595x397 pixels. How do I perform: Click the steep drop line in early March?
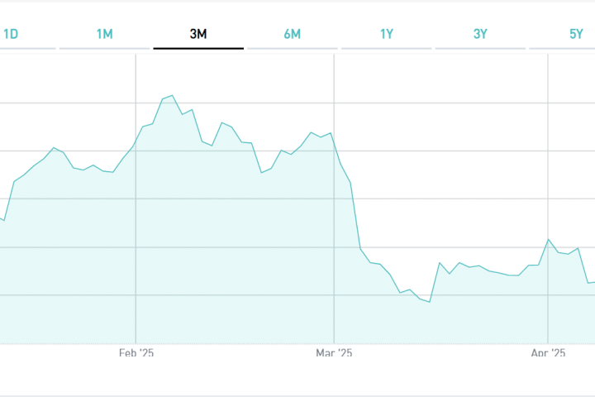click(356, 217)
